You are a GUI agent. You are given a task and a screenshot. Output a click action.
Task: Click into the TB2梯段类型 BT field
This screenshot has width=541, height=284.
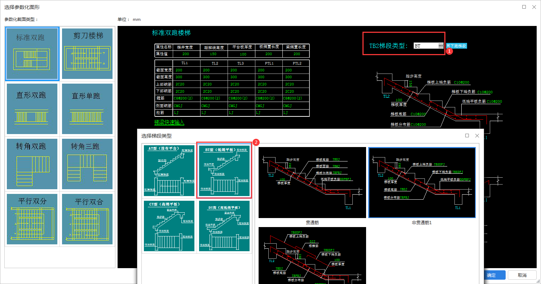426,46
